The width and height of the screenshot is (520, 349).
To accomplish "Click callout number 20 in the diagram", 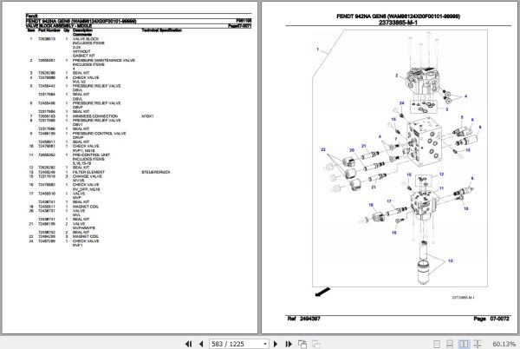I will coord(352,150).
